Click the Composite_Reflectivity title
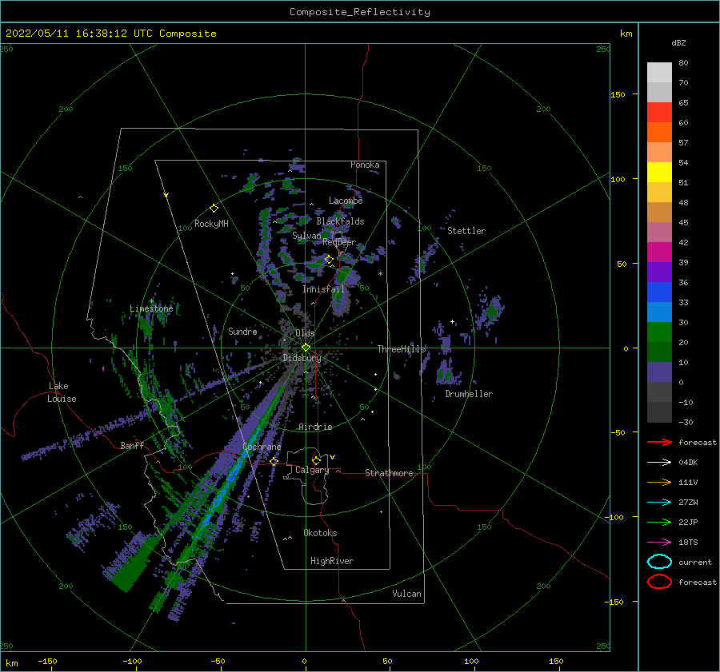 (360, 12)
